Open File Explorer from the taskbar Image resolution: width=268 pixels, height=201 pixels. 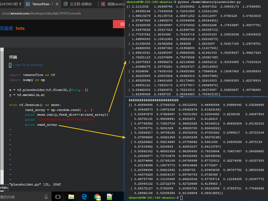pyautogui.click(x=70, y=197)
